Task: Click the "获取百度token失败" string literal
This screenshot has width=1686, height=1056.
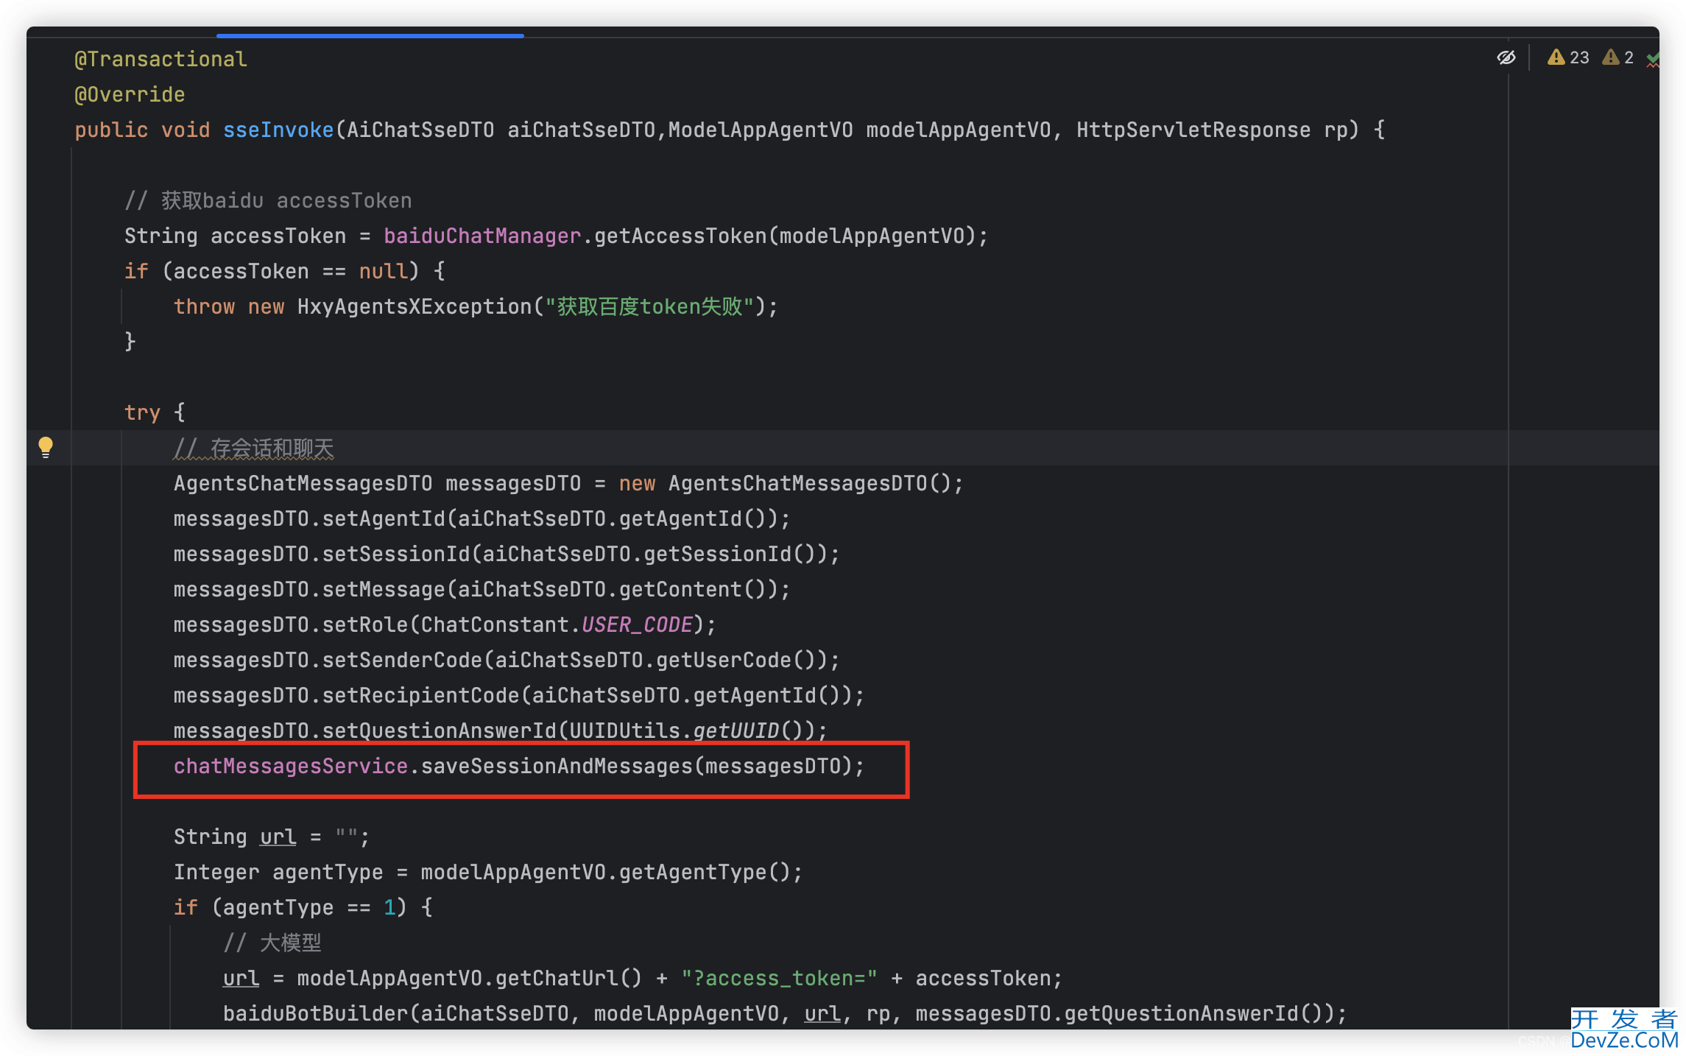Action: point(649,306)
